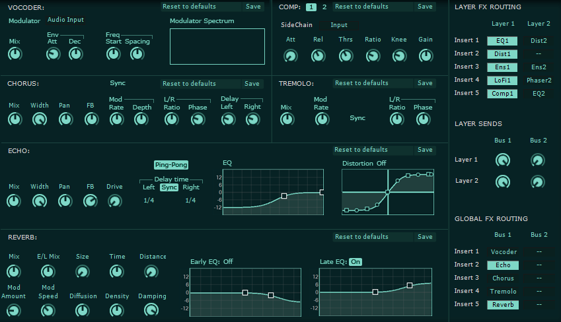Save the Reverb preset
561x322 pixels.
tap(425, 237)
